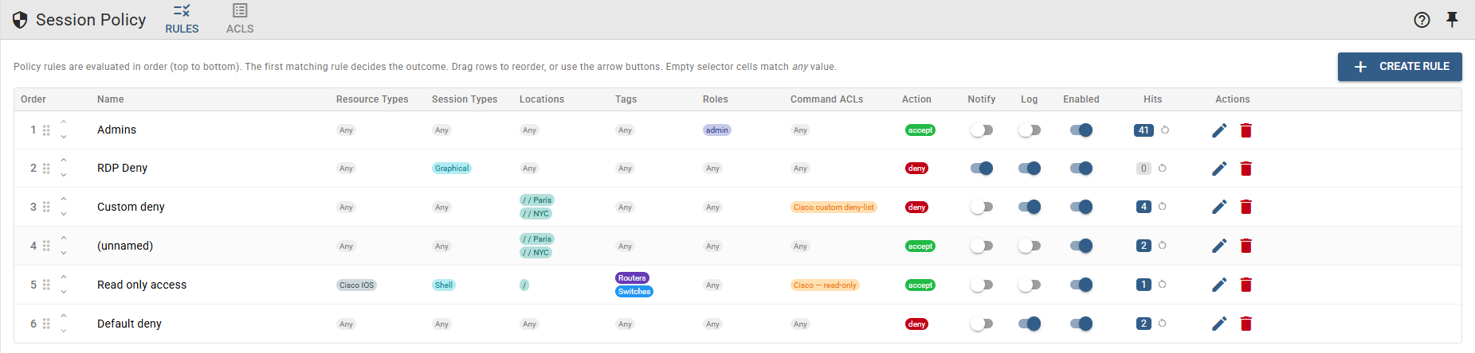Click drag handle of Custom deny row
Image resolution: width=1475 pixels, height=353 pixels.
click(x=46, y=207)
